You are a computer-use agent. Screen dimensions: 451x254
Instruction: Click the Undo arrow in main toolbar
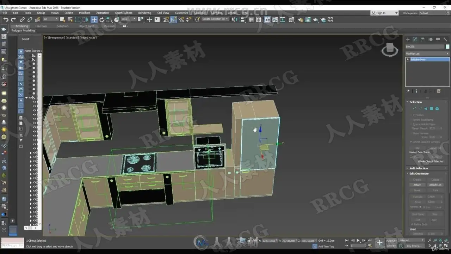click(x=6, y=20)
